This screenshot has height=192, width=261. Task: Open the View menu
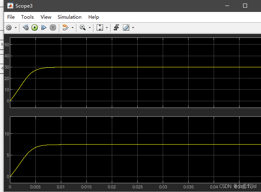pyautogui.click(x=46, y=17)
